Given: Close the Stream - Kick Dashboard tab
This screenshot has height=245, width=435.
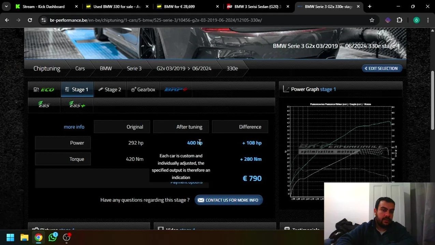Looking at the screenshot, I should point(76,6).
